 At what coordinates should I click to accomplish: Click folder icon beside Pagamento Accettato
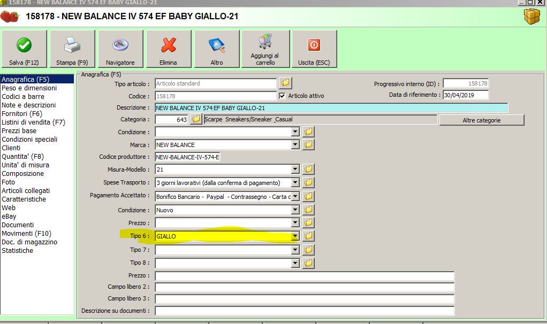tap(308, 197)
